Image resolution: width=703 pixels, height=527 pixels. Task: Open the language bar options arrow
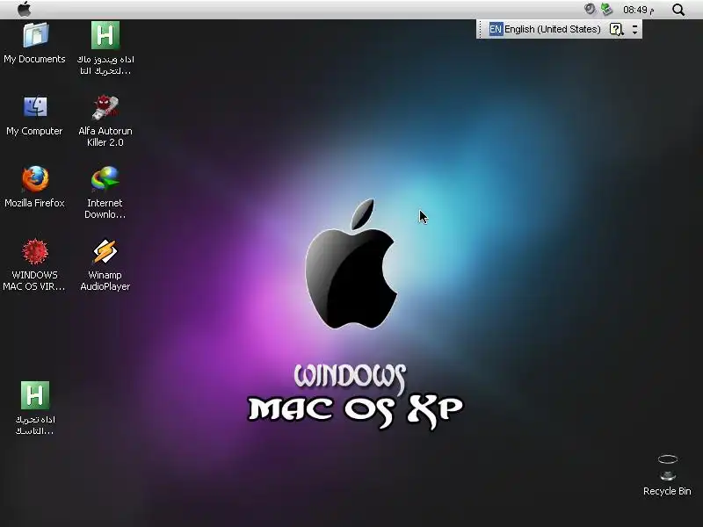pyautogui.click(x=634, y=30)
